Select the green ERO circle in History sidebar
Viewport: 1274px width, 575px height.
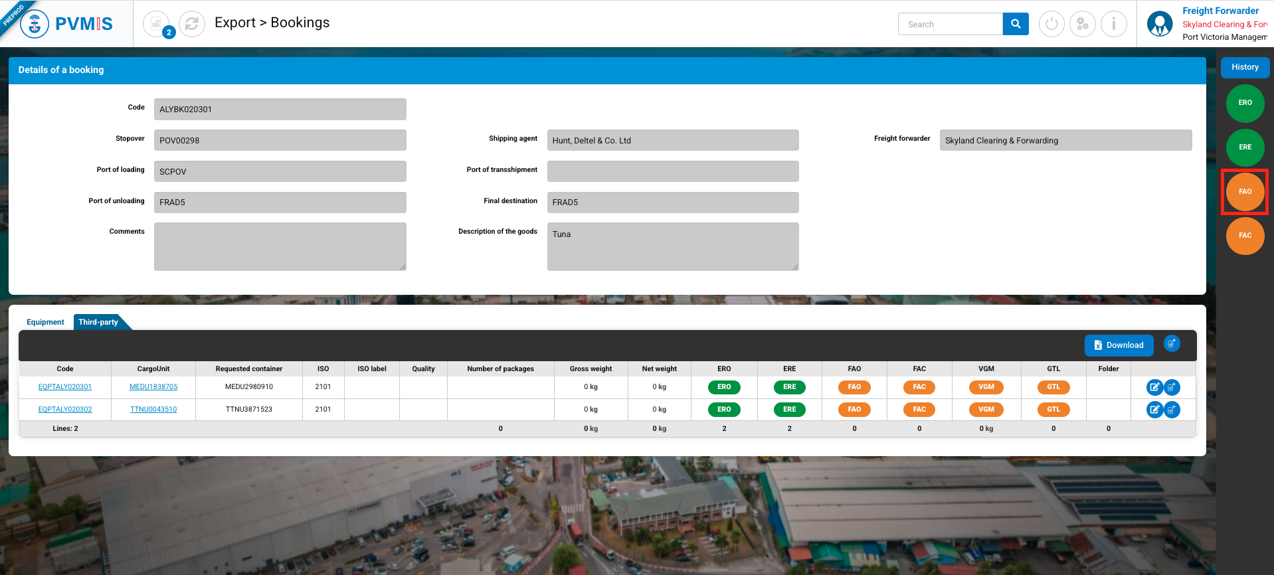pos(1245,103)
